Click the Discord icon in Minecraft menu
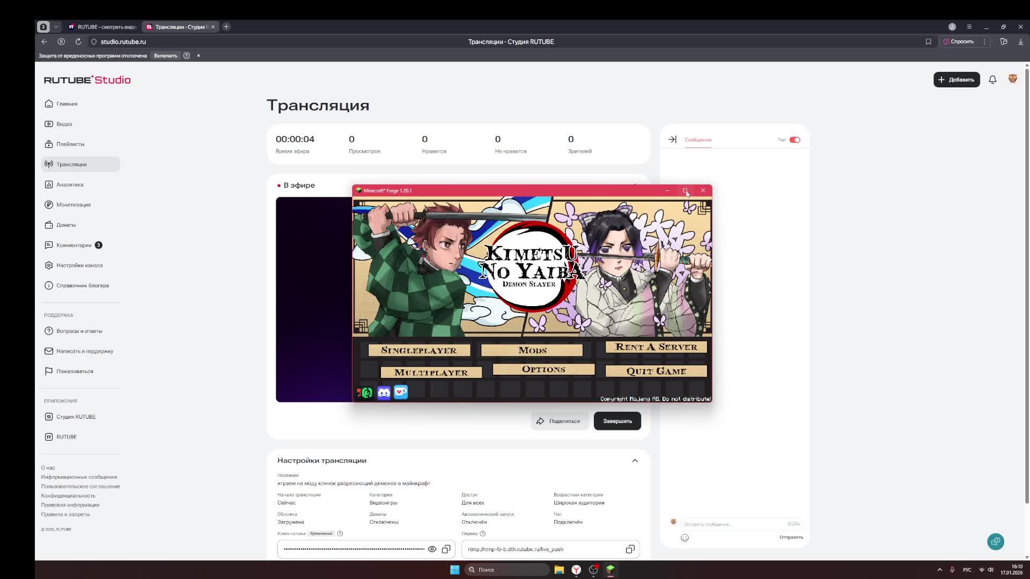Viewport: 1030px width, 579px height. pos(384,393)
